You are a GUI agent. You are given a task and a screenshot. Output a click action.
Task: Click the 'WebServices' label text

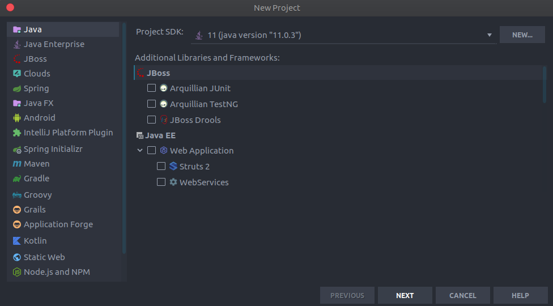coord(204,182)
